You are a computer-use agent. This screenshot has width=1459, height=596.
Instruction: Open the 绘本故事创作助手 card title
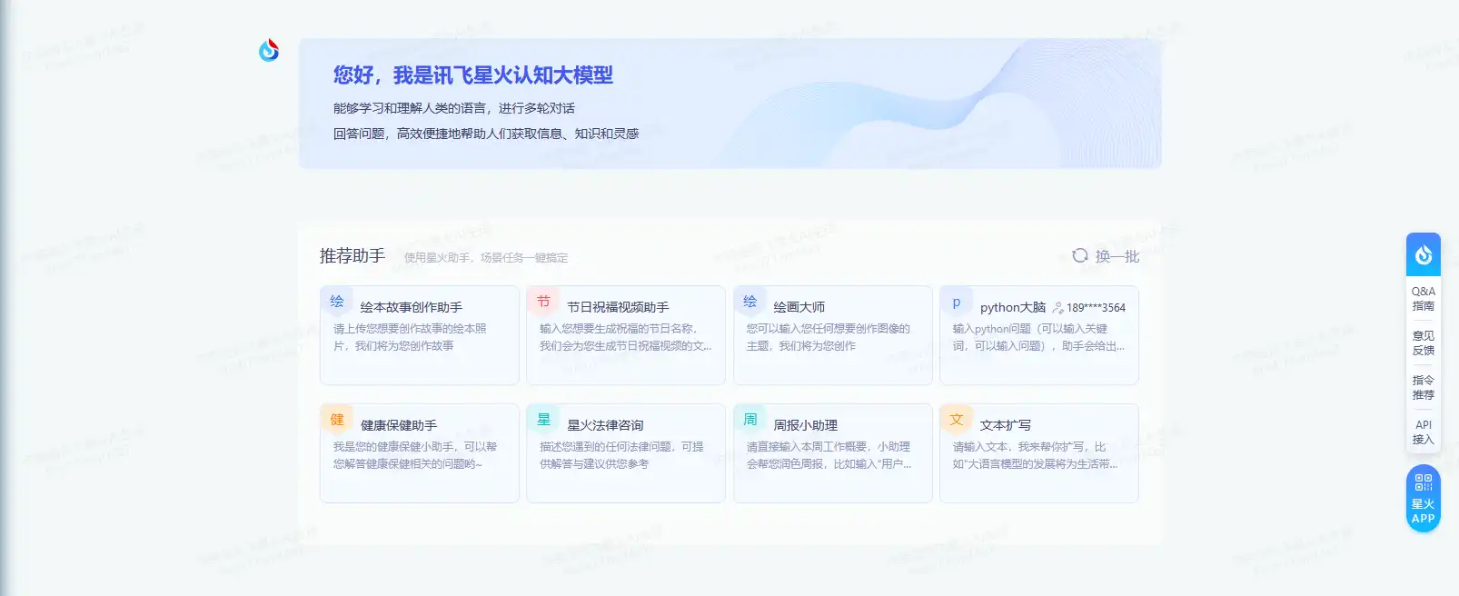412,307
